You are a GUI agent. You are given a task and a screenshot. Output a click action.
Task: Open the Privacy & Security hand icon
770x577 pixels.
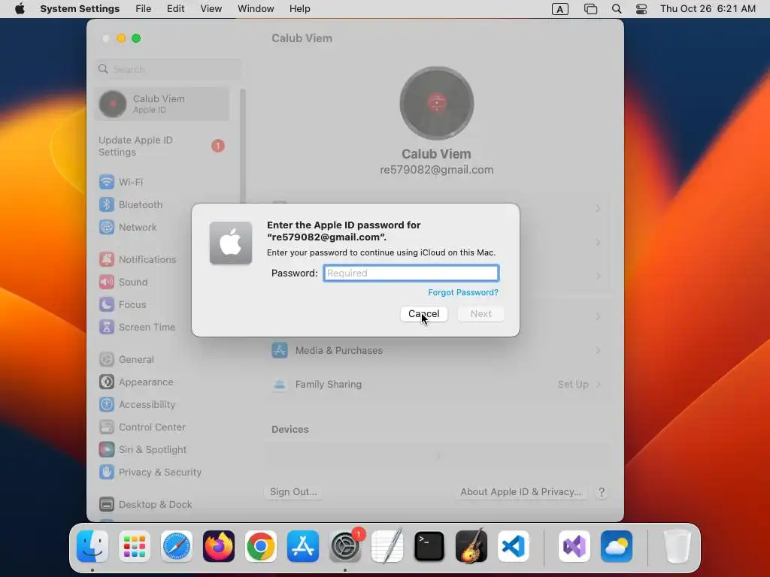107,472
